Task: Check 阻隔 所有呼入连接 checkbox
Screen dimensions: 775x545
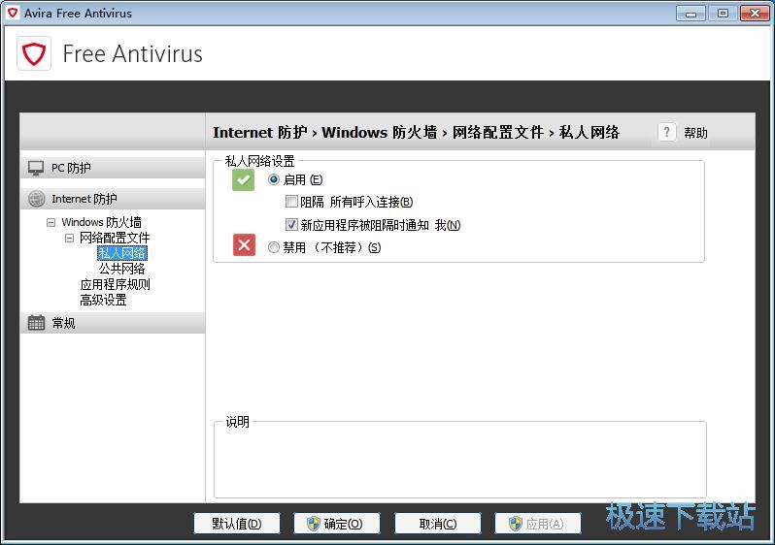Action: tap(291, 202)
